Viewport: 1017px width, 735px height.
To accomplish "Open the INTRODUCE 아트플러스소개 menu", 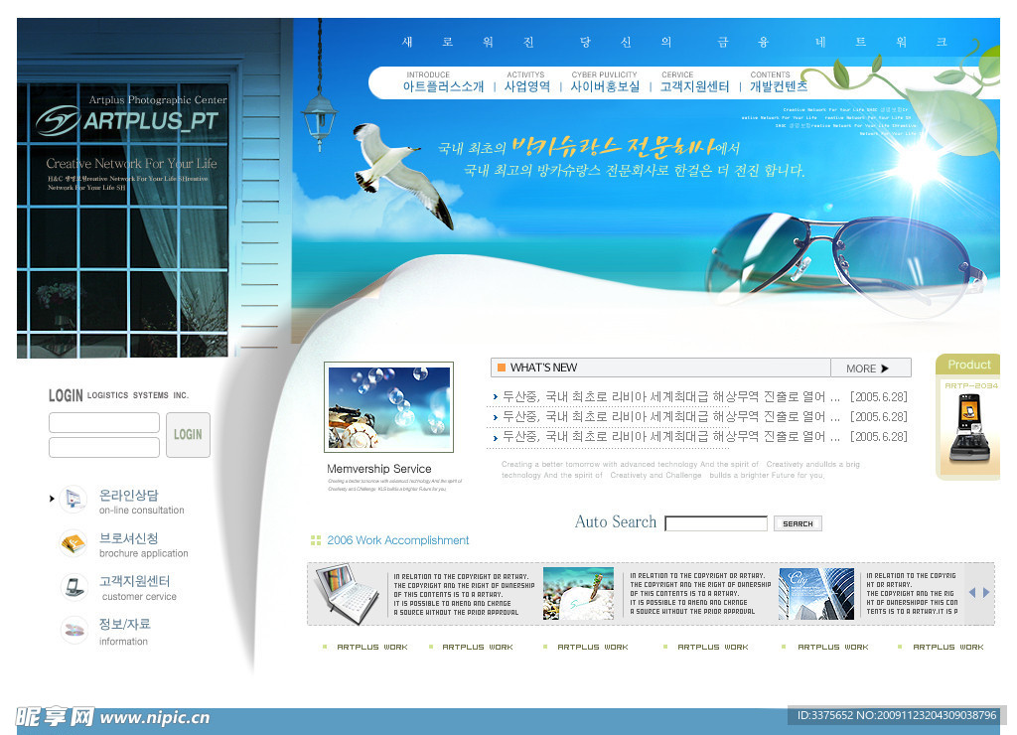I will [x=443, y=82].
